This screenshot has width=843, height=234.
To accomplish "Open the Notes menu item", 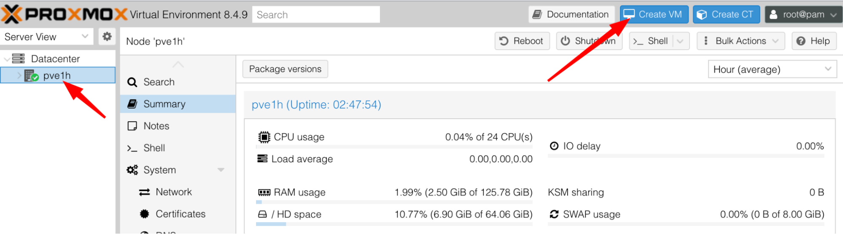I will [156, 126].
